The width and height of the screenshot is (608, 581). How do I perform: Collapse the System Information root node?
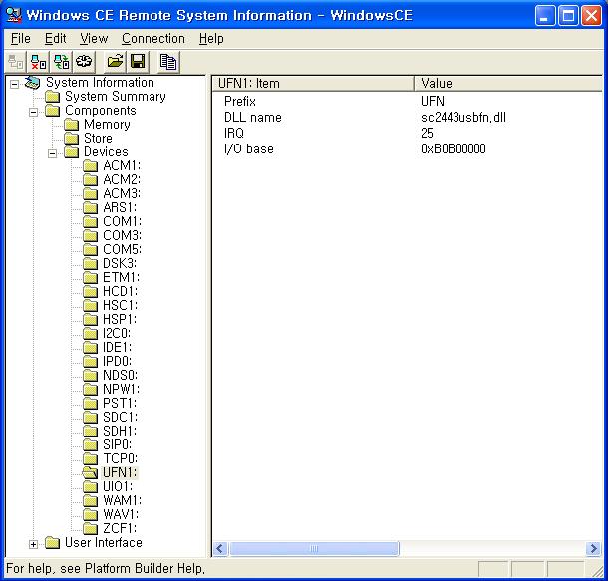(14, 84)
